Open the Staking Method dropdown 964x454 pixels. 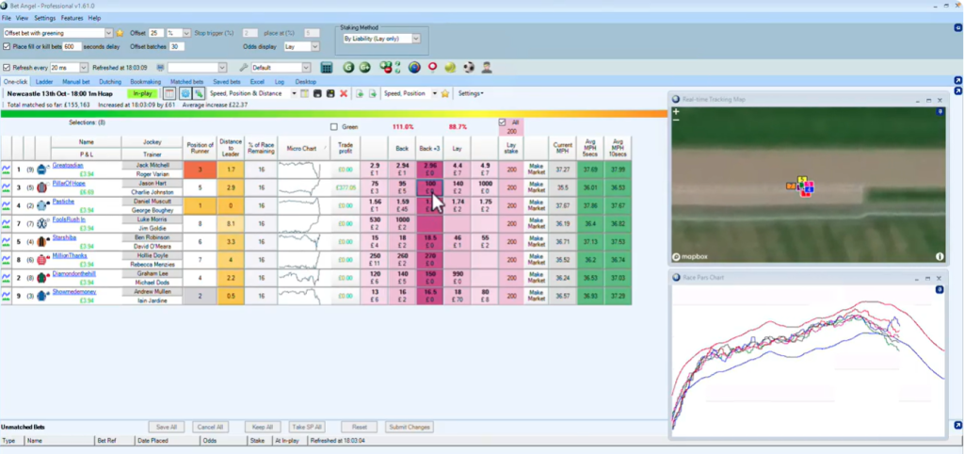point(382,39)
